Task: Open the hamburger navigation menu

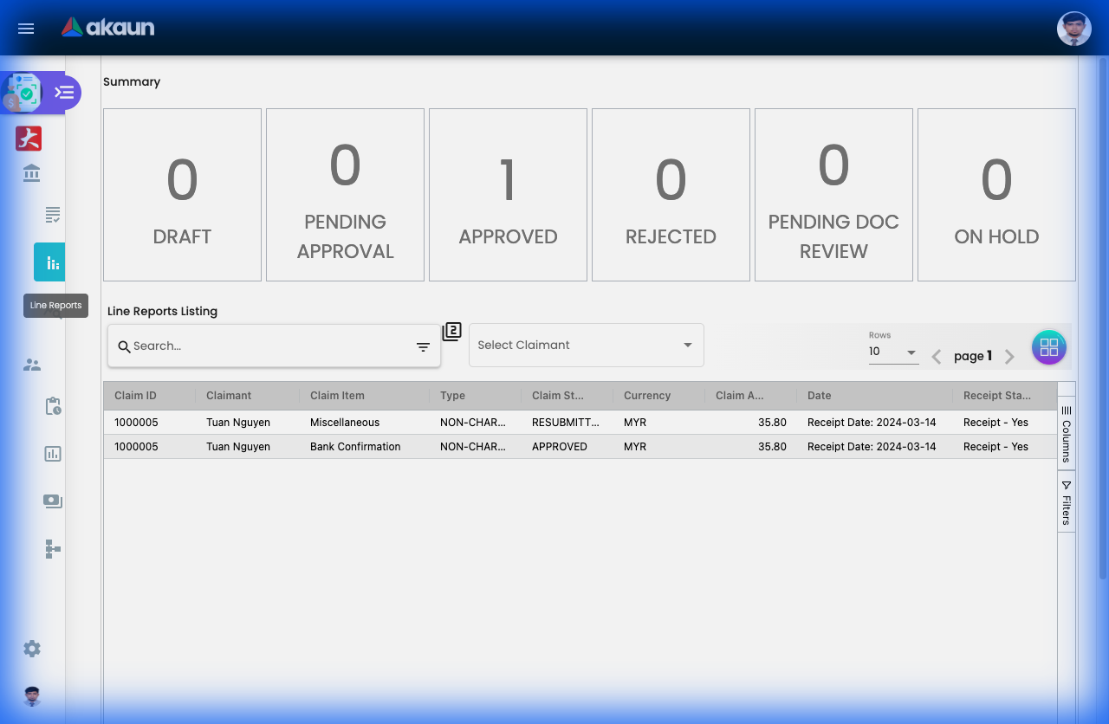Action: (25, 28)
